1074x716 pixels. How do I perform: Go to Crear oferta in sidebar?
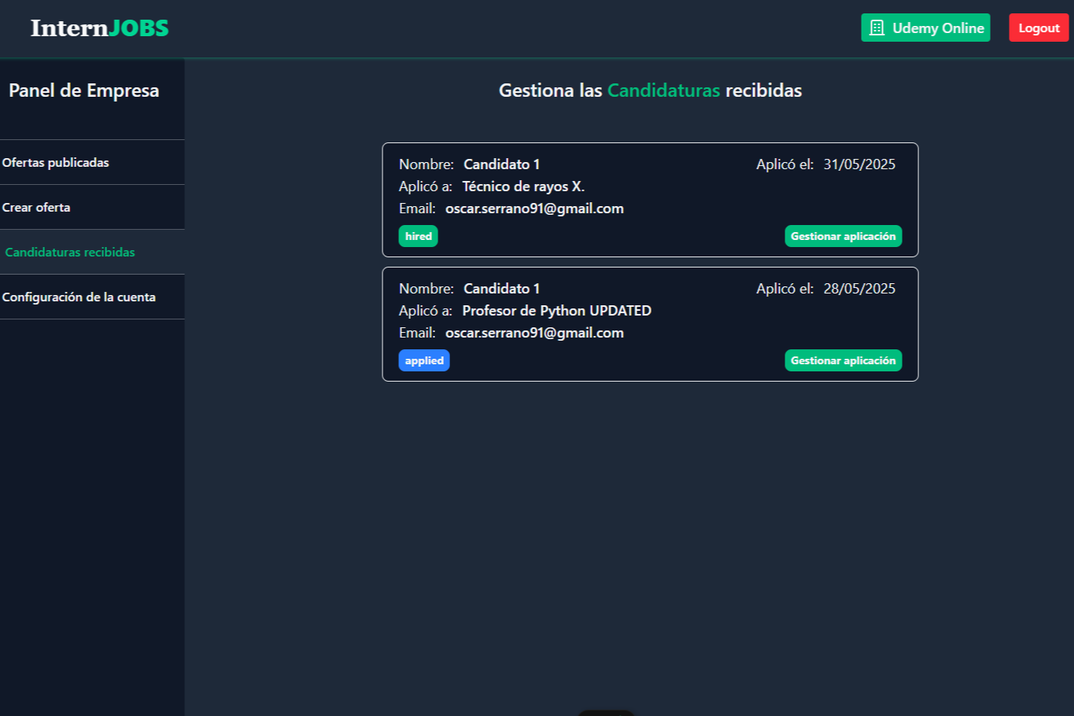(36, 208)
